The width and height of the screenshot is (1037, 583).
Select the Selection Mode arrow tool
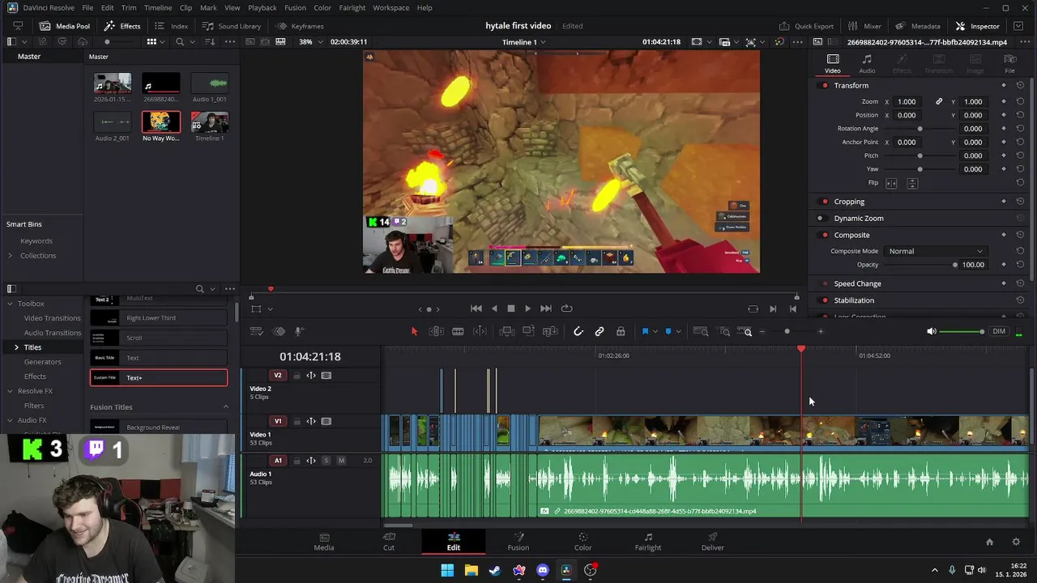click(x=414, y=331)
